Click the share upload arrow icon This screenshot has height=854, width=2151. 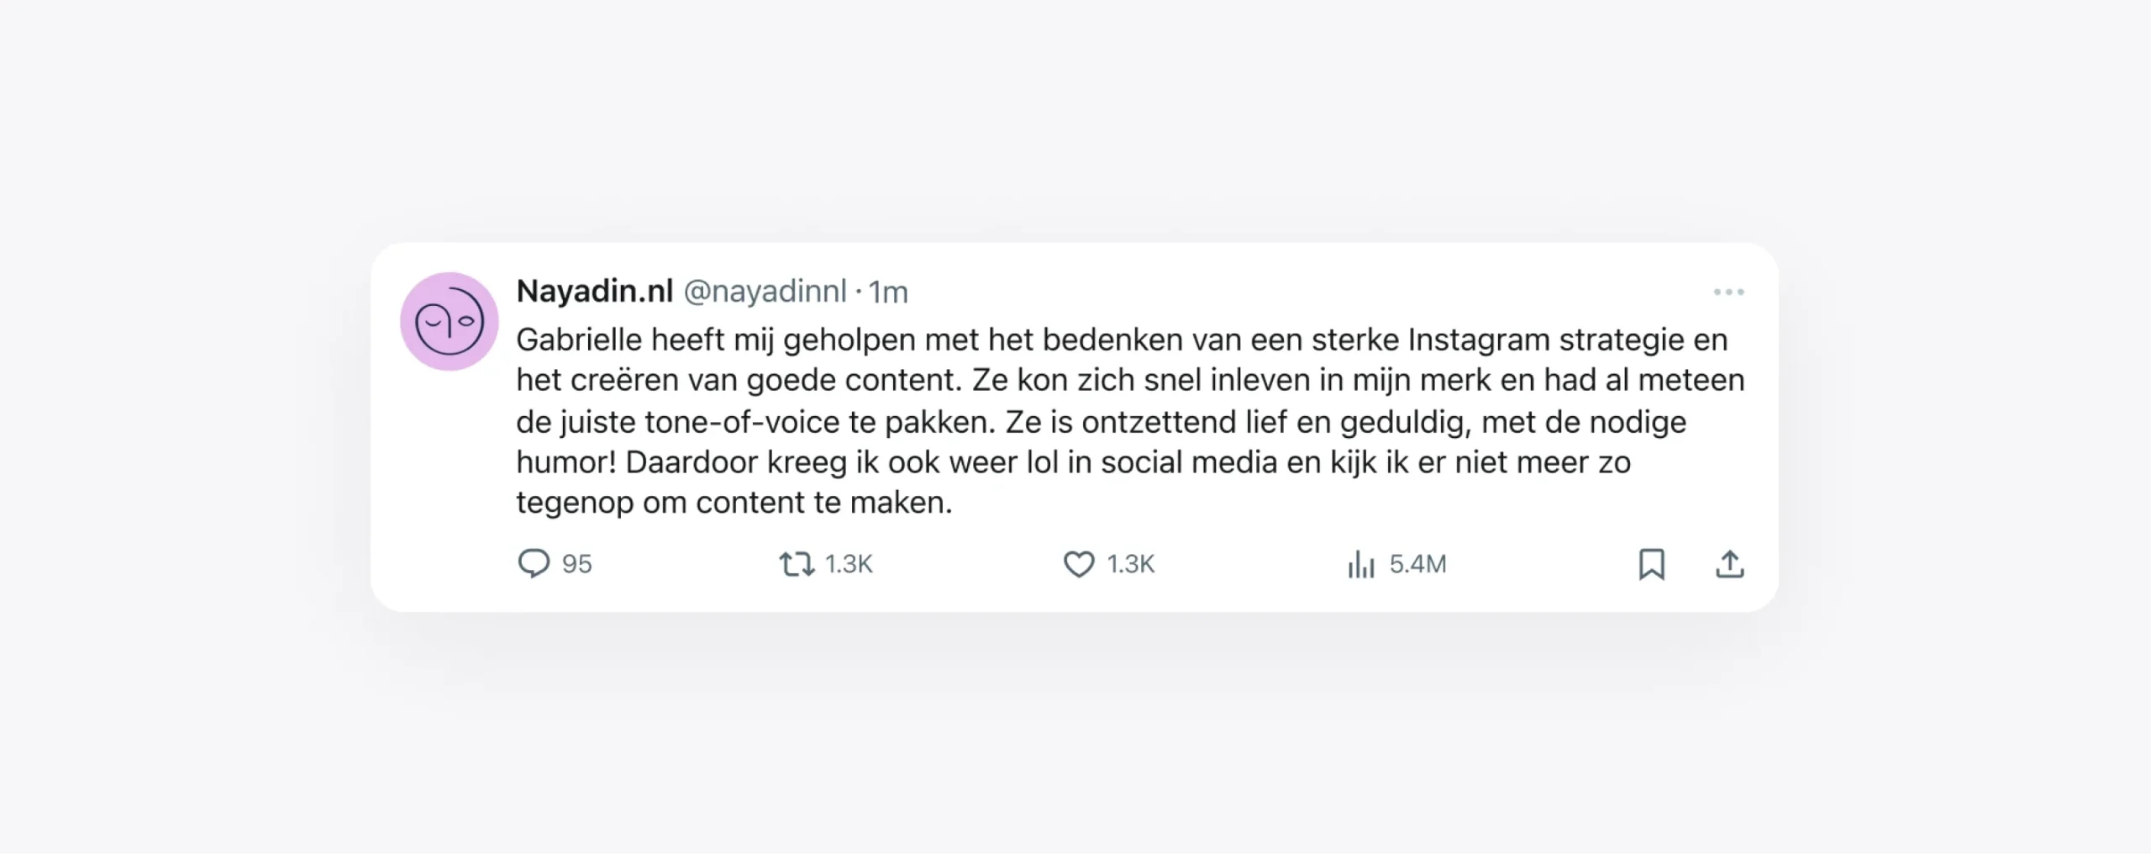click(x=1729, y=564)
